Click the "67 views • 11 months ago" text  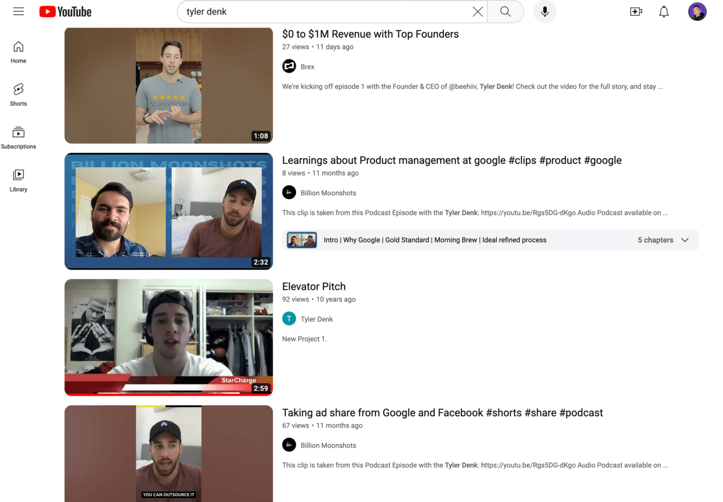point(322,426)
